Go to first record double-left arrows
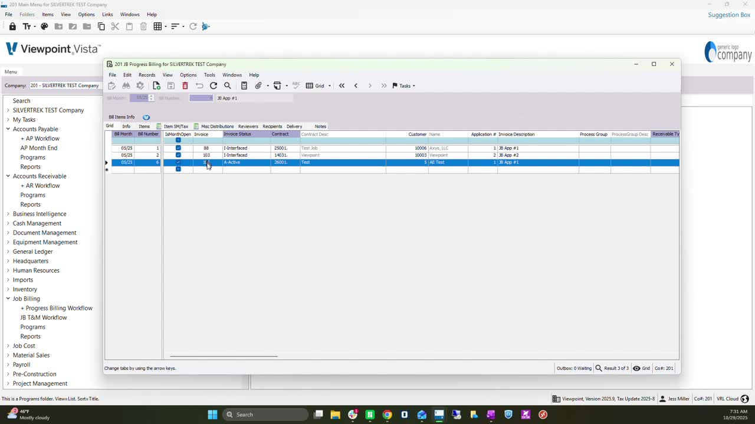This screenshot has width=755, height=424. tap(342, 86)
